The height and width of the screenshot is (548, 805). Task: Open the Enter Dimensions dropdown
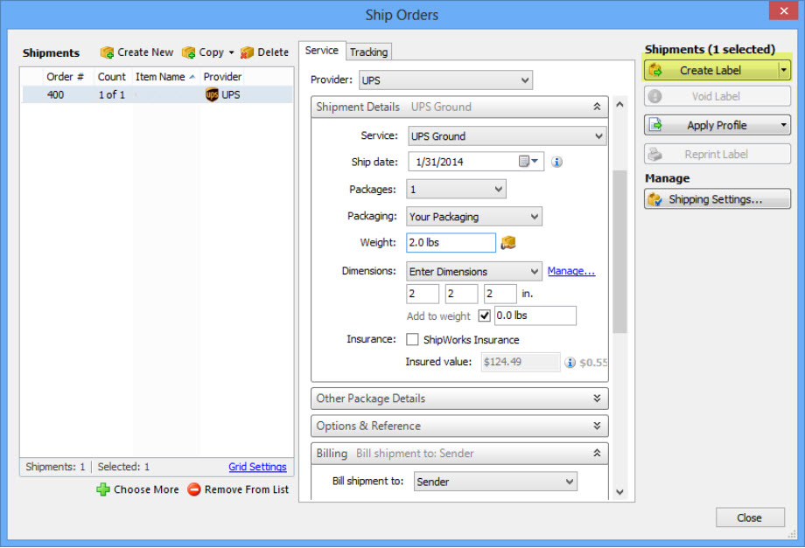pos(474,271)
